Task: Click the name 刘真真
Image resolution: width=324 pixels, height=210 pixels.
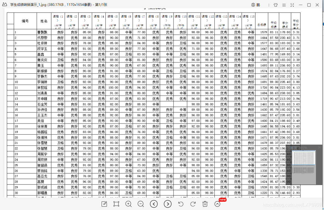Action: [x=42, y=93]
